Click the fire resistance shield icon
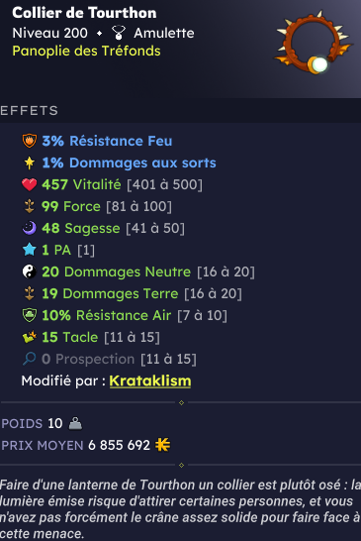361x541 pixels. [30, 141]
